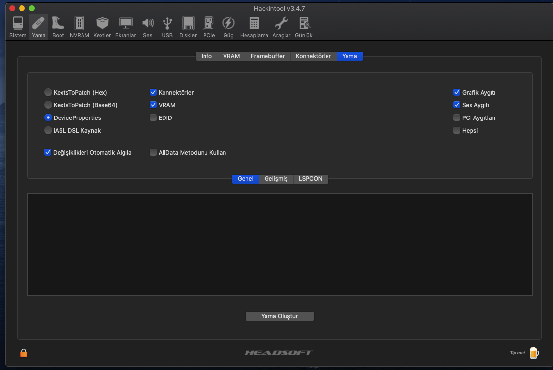Uncheck the Konnektörler checkbox
This screenshot has width=553, height=370.
(x=153, y=92)
